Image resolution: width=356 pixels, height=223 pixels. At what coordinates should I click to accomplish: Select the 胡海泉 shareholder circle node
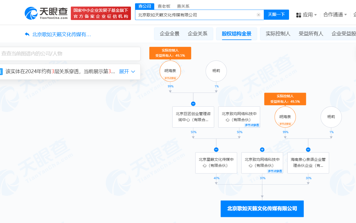171,71
